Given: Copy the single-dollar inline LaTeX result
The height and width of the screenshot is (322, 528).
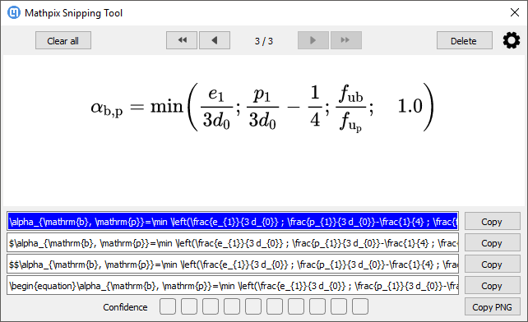Looking at the screenshot, I should 493,242.
